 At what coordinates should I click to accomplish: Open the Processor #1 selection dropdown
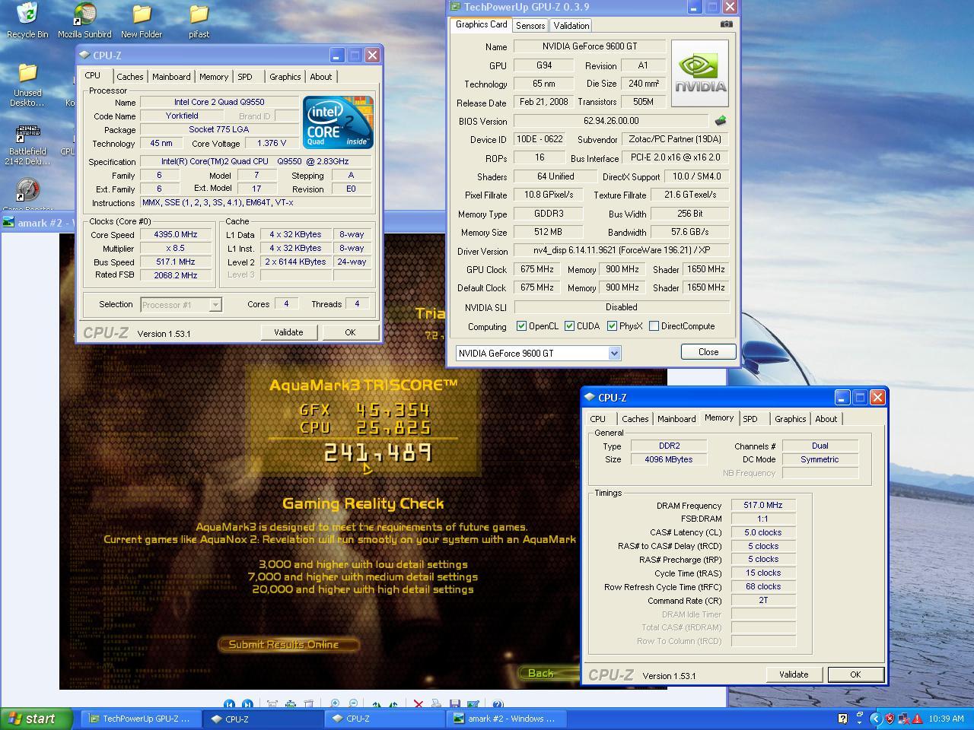pos(215,304)
